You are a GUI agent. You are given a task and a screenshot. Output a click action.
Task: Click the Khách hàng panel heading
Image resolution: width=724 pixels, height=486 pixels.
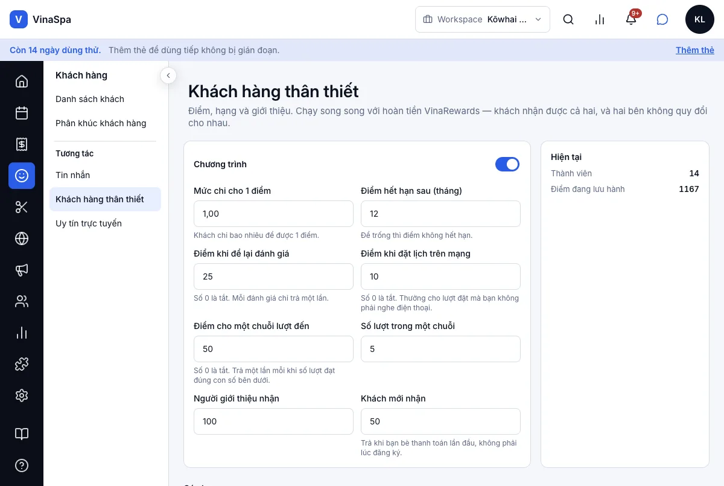click(x=81, y=75)
